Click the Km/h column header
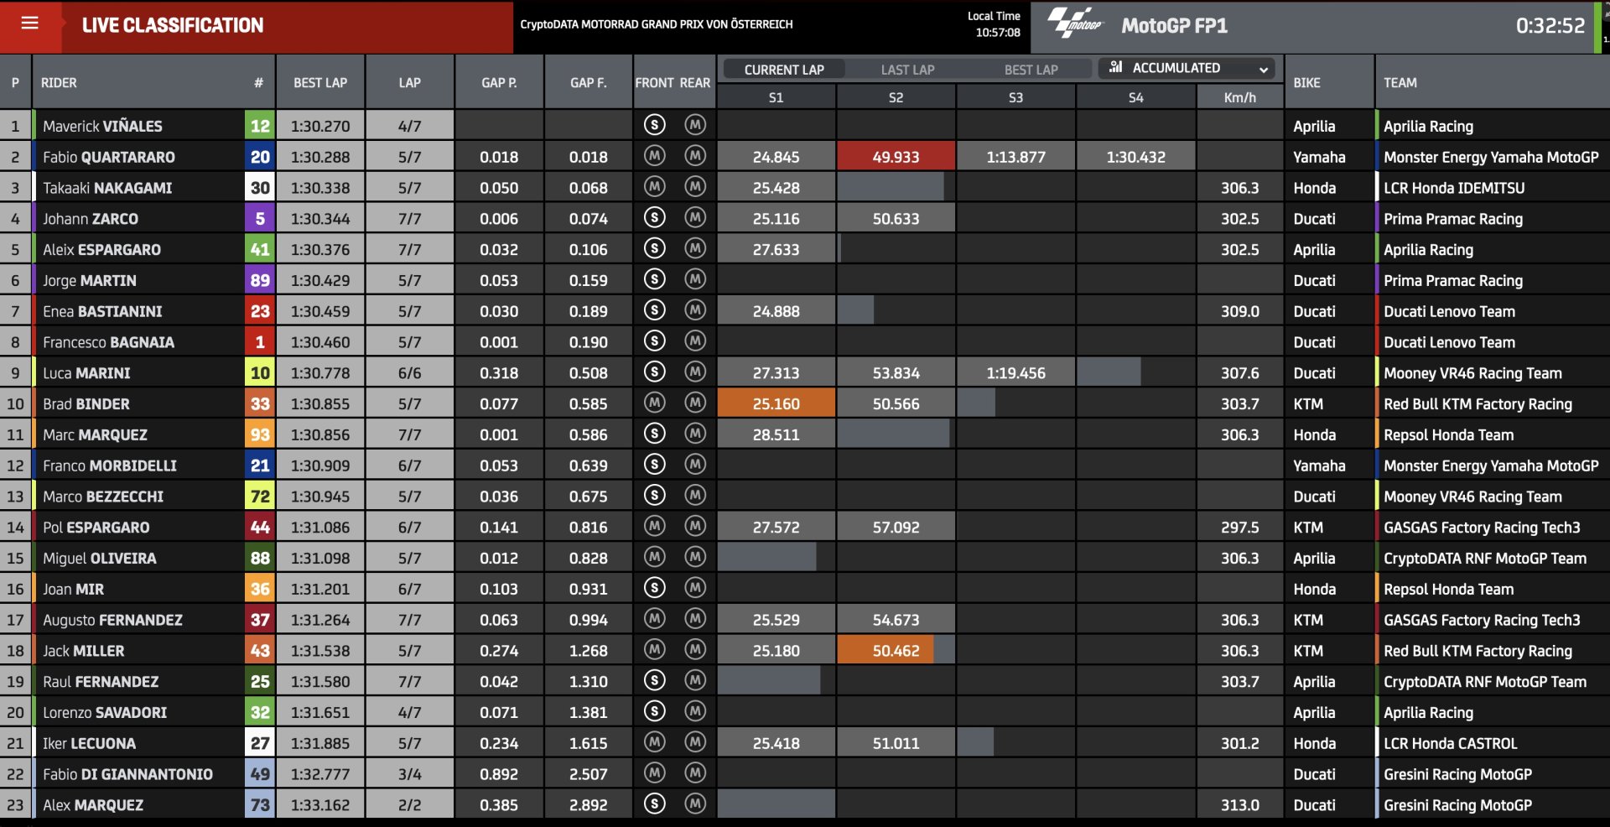Screen dimensions: 1610x827 [x=1239, y=97]
